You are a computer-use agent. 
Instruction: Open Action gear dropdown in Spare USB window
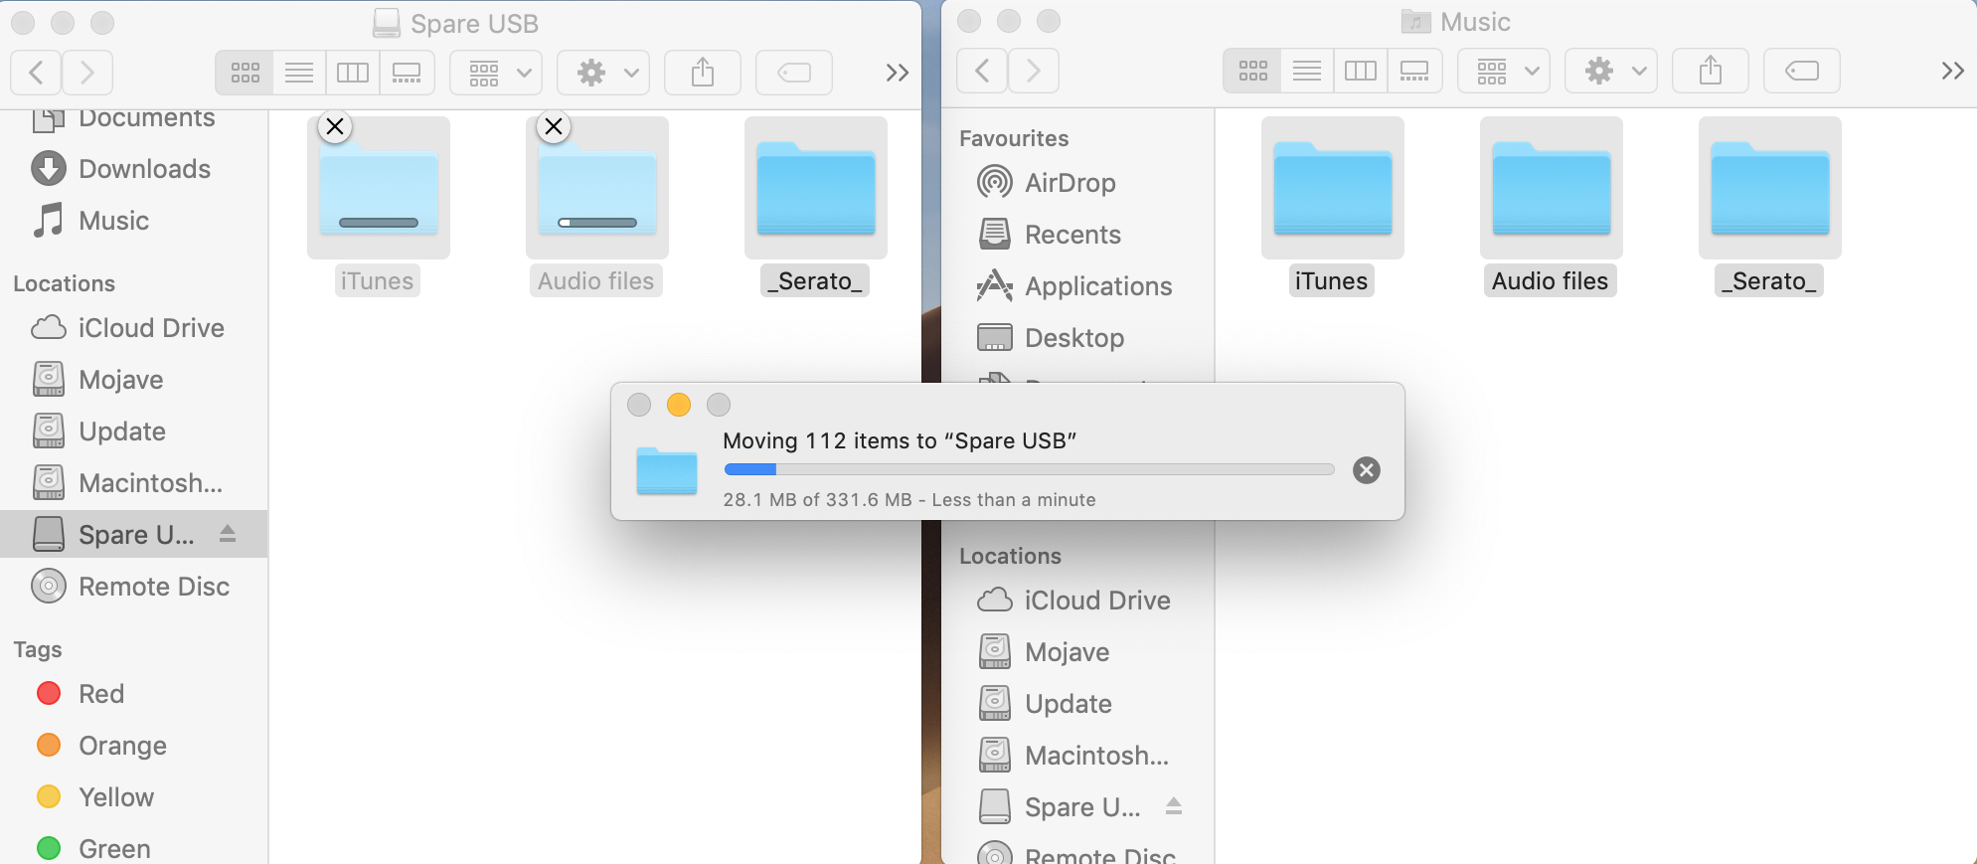603,73
